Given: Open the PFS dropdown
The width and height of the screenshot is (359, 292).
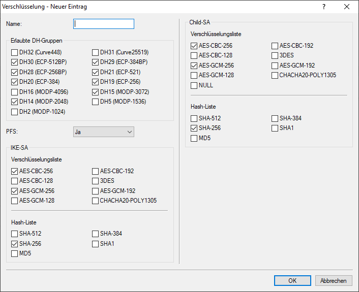Looking at the screenshot, I should (x=104, y=132).
